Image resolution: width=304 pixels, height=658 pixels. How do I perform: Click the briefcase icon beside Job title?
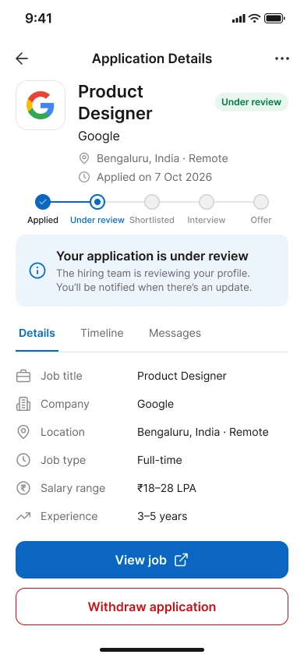click(23, 376)
